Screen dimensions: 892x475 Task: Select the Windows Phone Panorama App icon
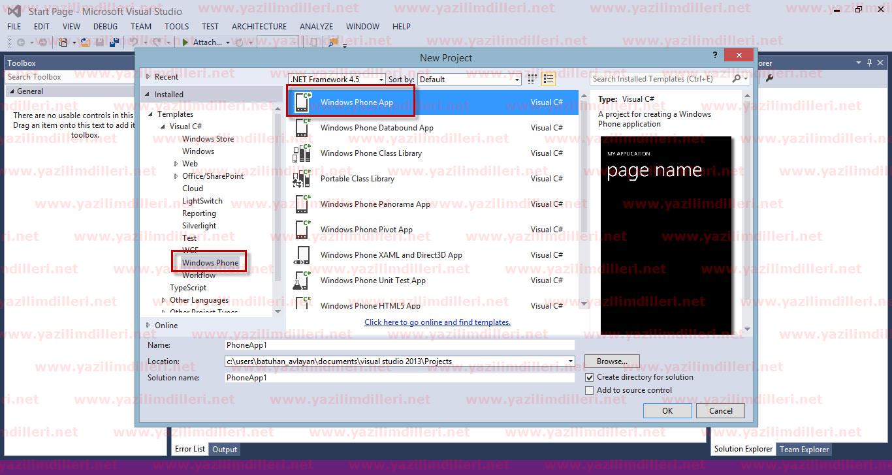coord(302,204)
